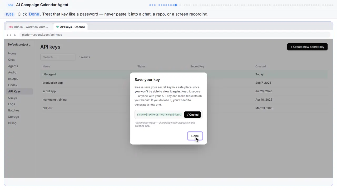337x190 pixels.
Task: Click the OpenAI favicon on active tab
Action: click(x=57, y=27)
